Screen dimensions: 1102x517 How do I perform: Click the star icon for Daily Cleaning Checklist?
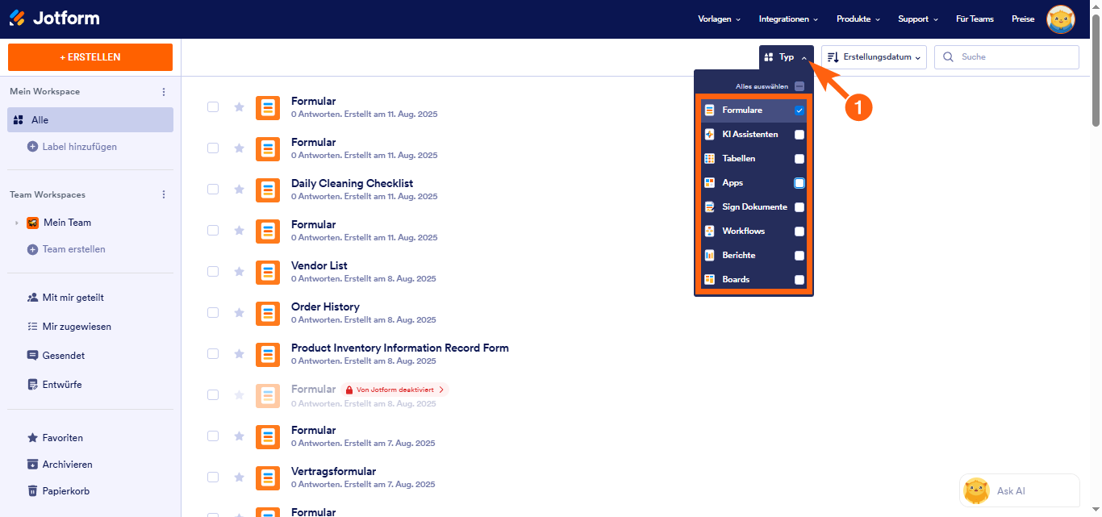tap(239, 189)
